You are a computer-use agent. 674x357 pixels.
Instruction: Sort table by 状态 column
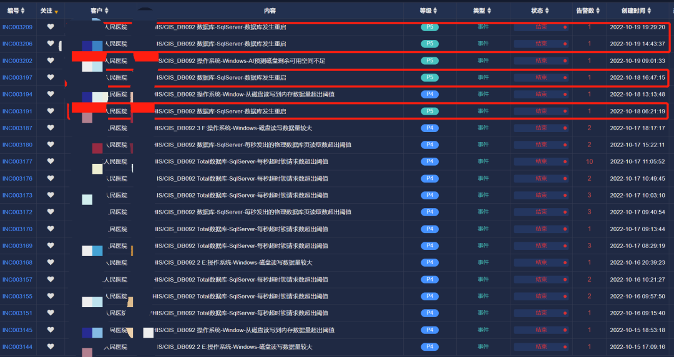(547, 11)
